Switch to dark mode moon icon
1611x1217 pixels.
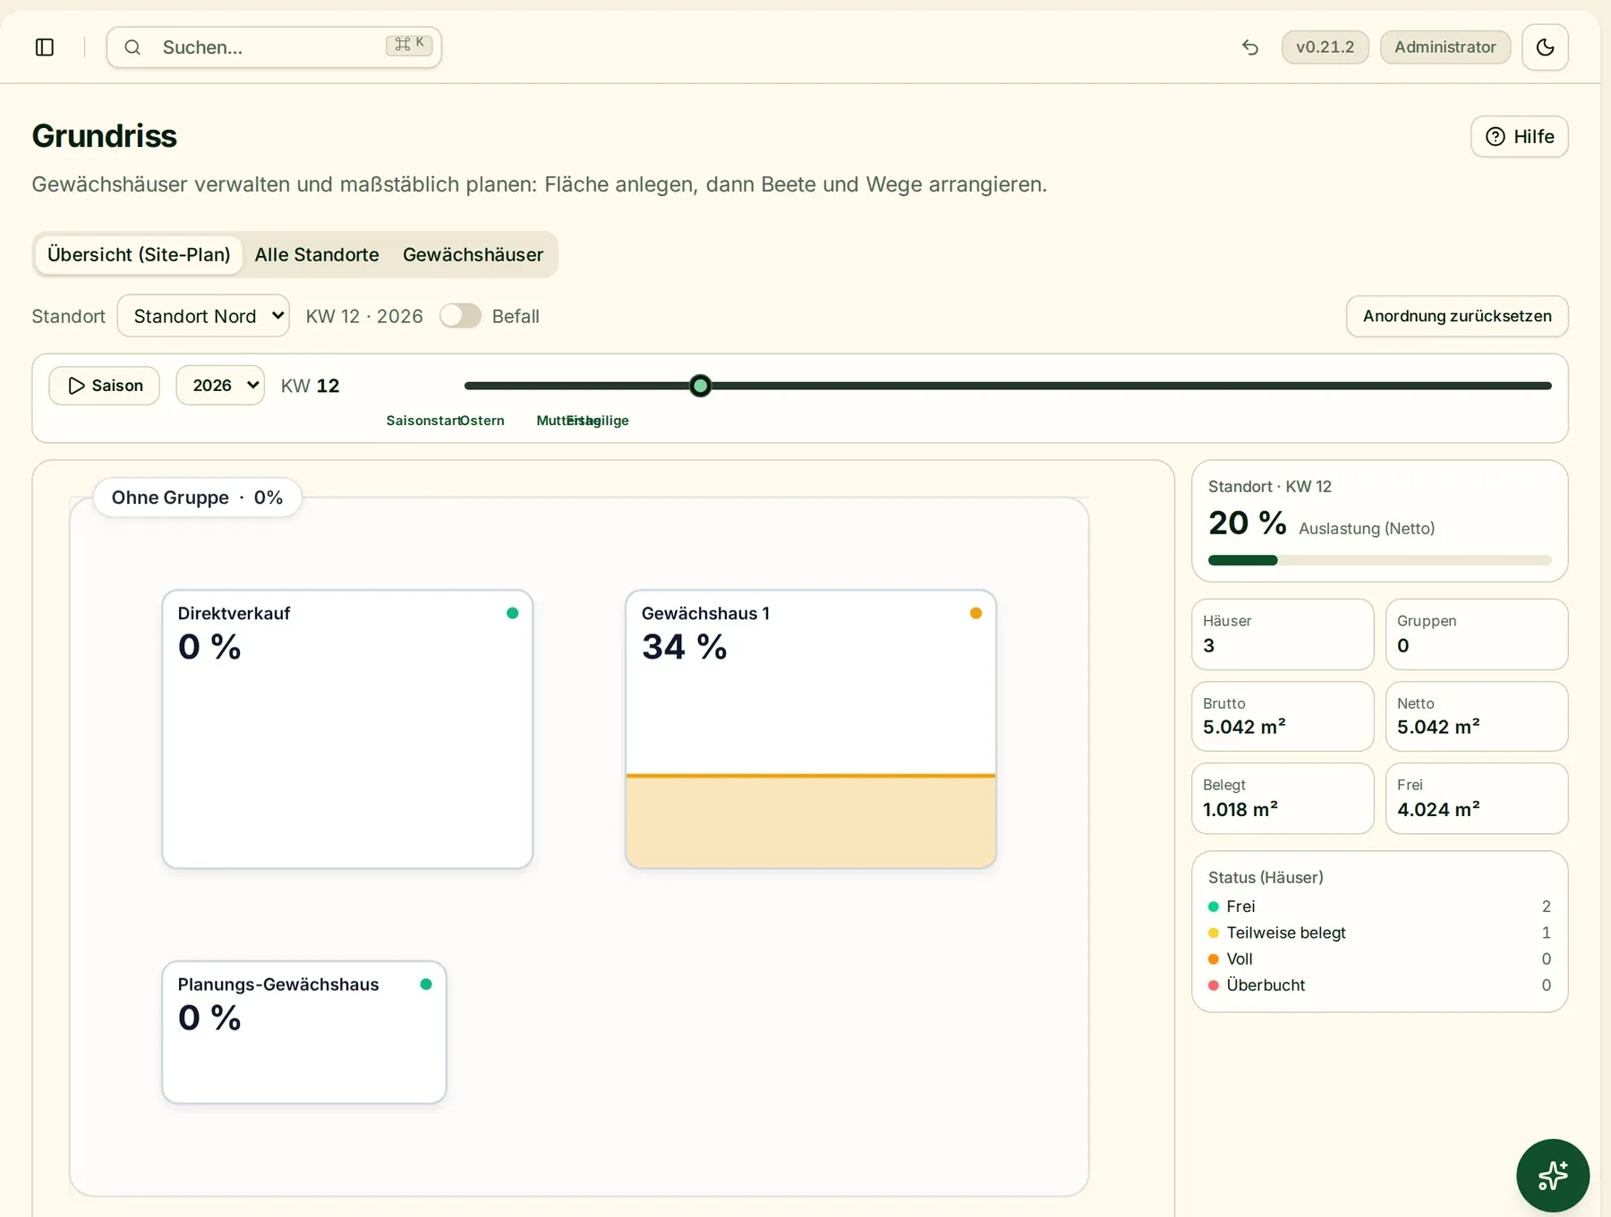pos(1545,47)
